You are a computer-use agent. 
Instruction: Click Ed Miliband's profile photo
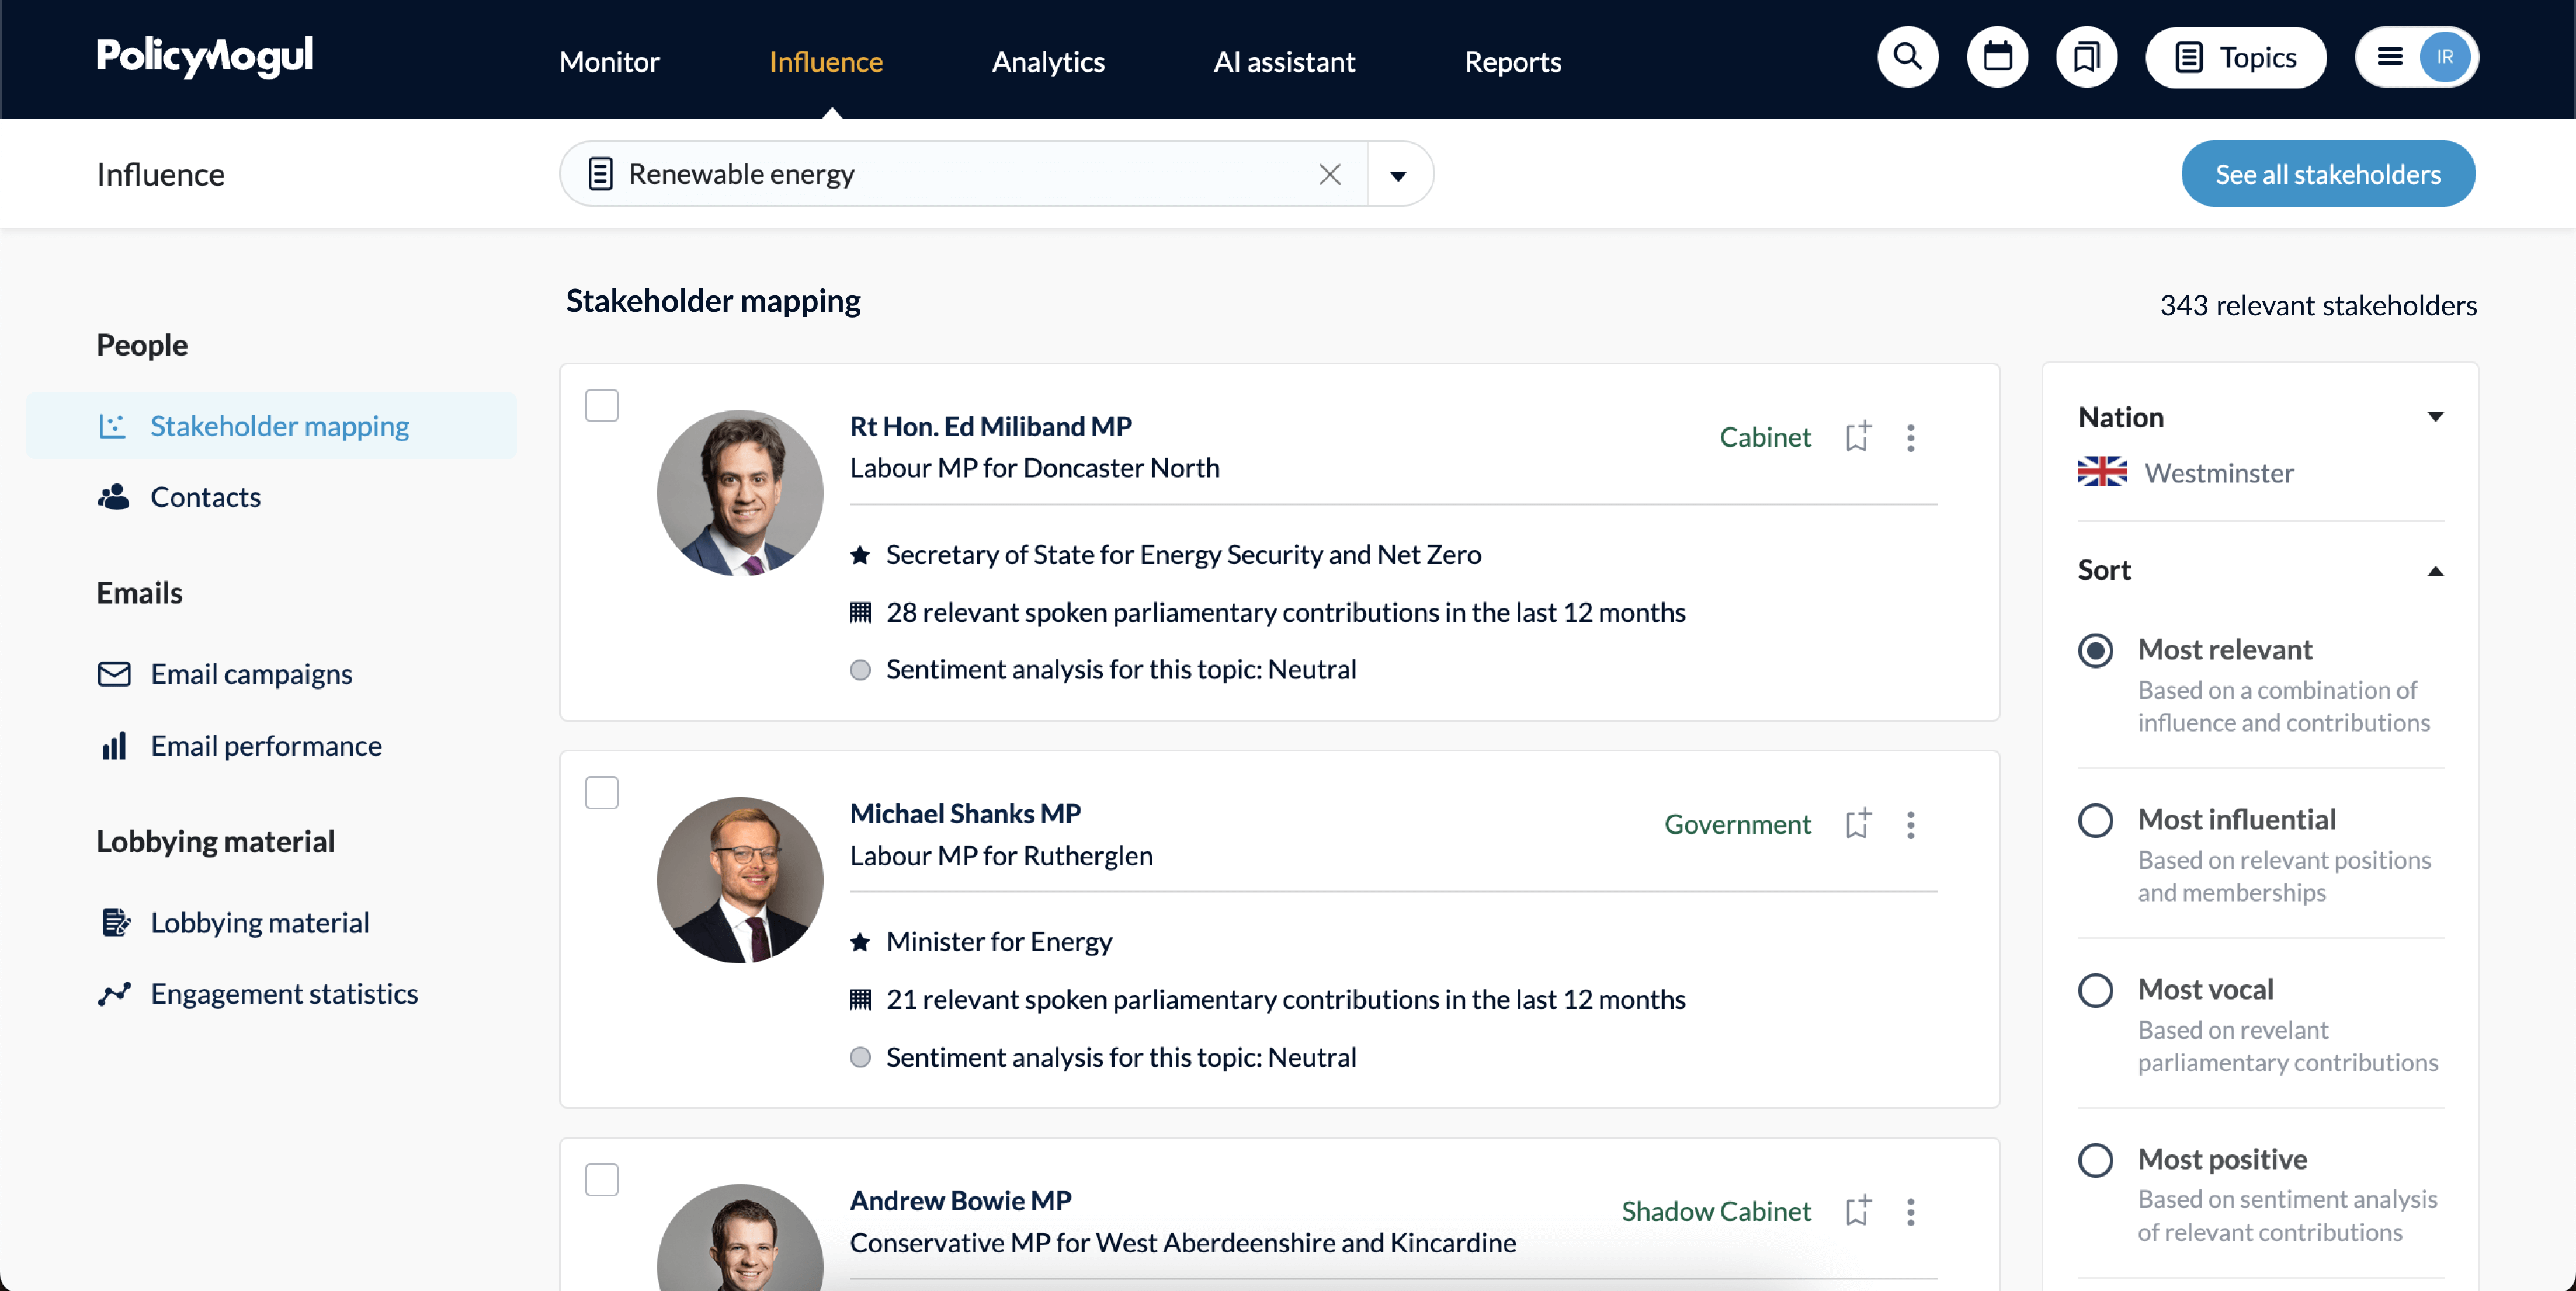pos(739,493)
